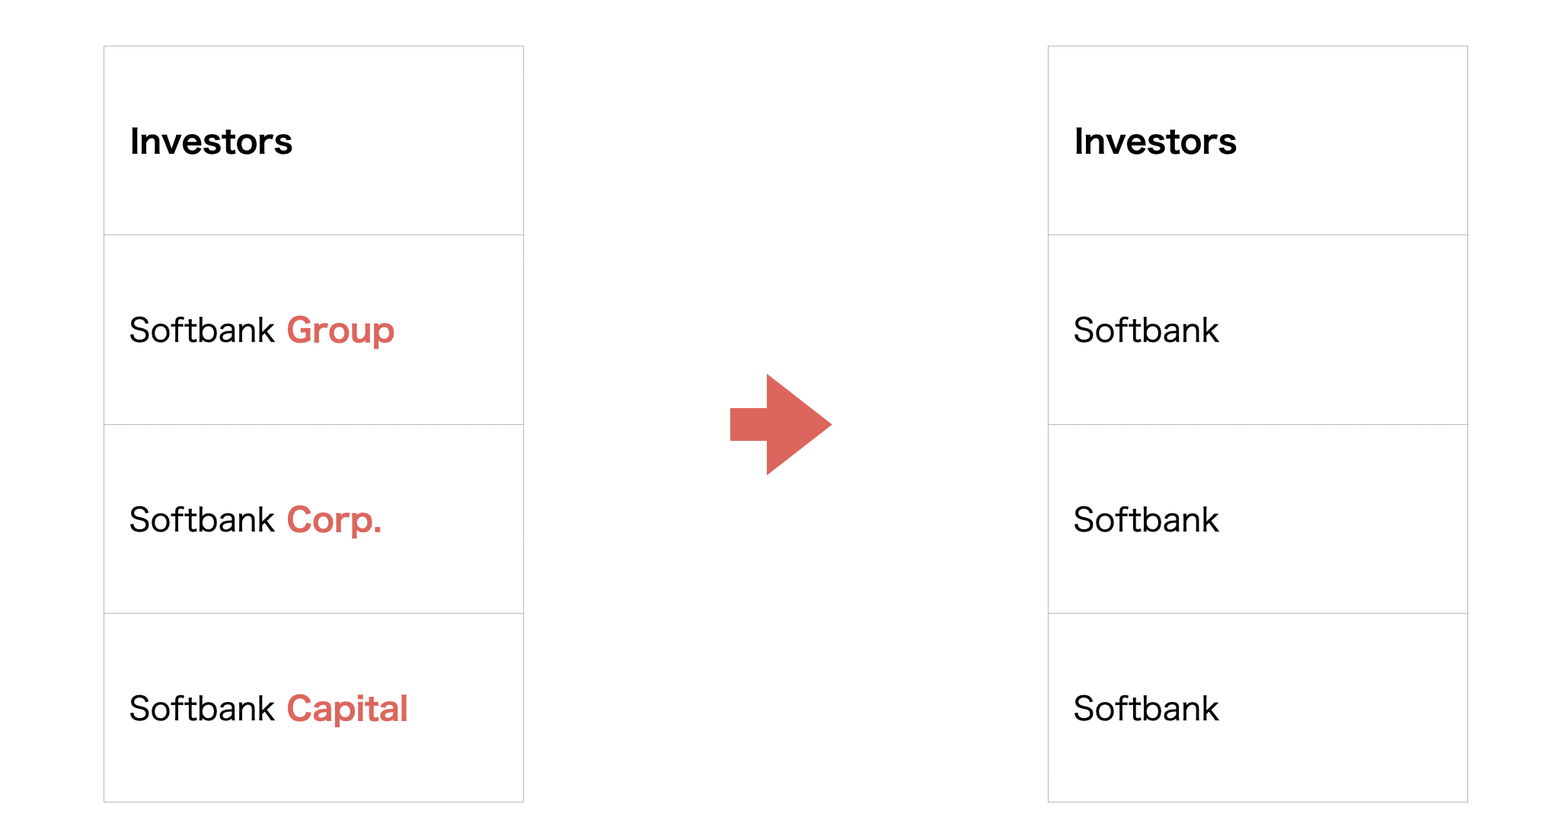Click the Softbank Group cell
Screen dimensions: 1555x836
314,330
